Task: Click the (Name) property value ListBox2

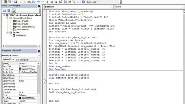Action: tap(28, 64)
